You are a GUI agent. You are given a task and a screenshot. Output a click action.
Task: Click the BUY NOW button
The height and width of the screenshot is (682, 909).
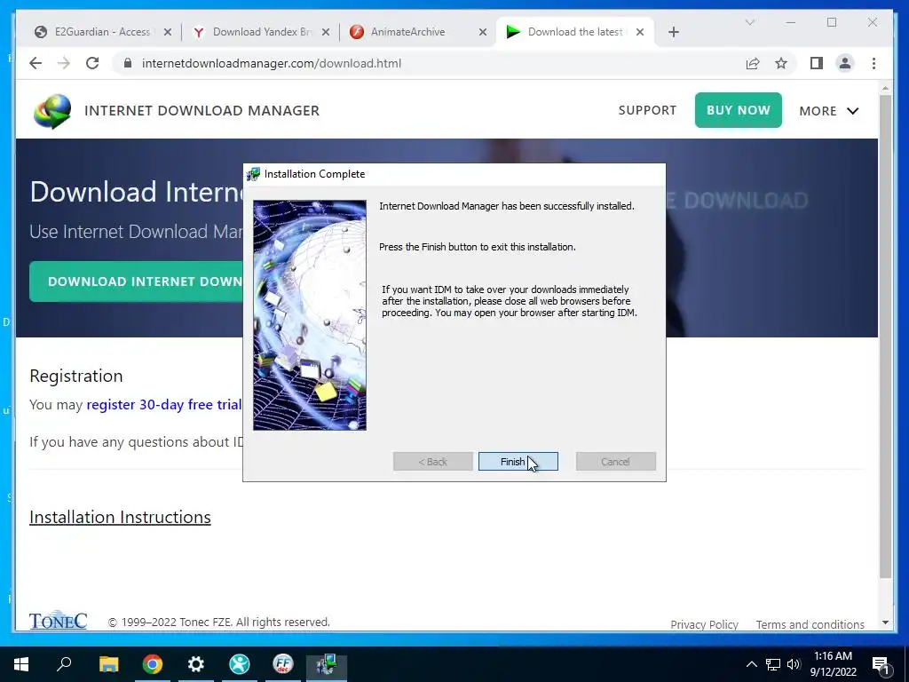click(738, 110)
